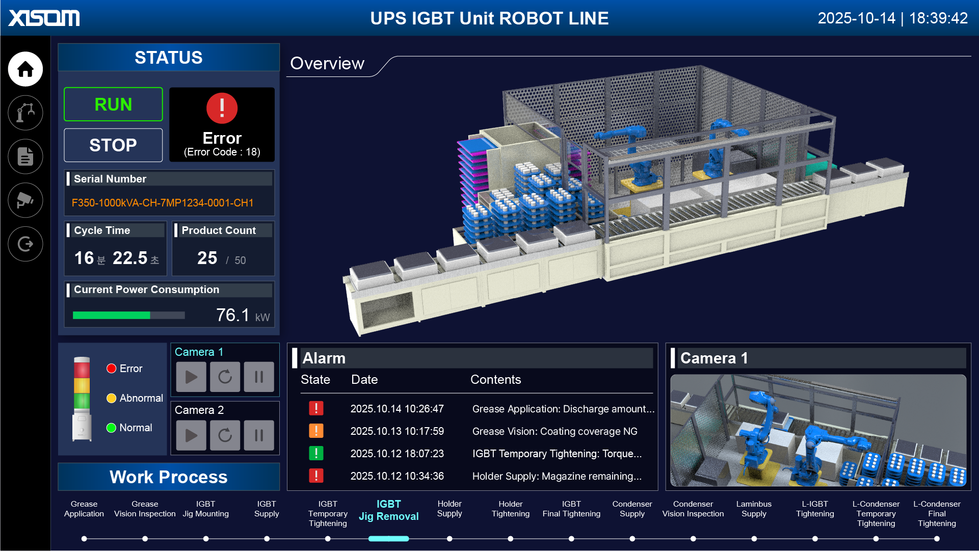Screen dimensions: 979x551
Task: Open the Home dashboard from the sidebar
Action: (x=25, y=69)
